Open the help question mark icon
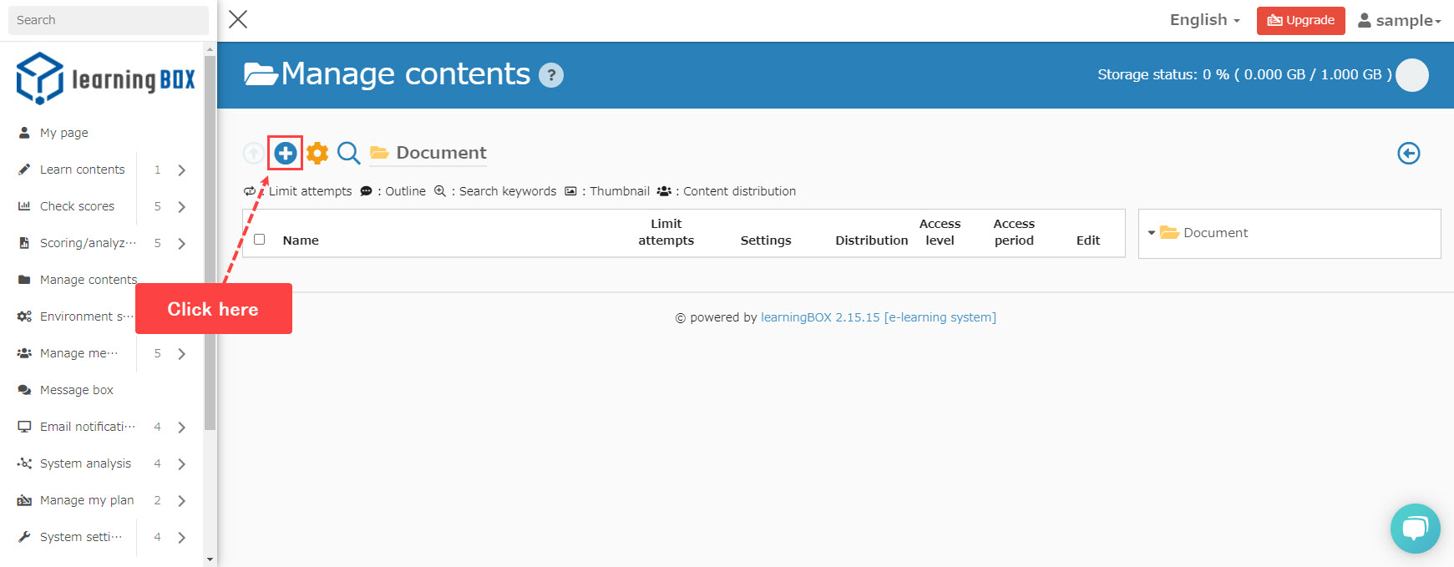Image resolution: width=1454 pixels, height=567 pixels. (551, 75)
